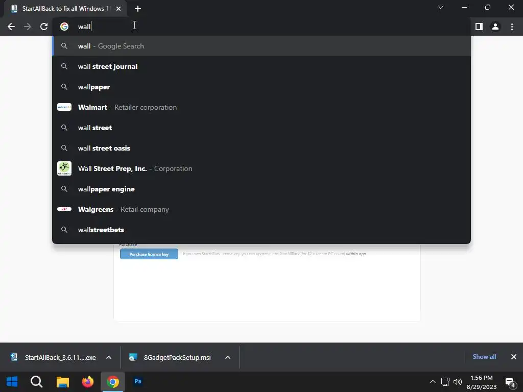
Task: Click the Wall Street Prep logo icon
Action: click(x=64, y=168)
